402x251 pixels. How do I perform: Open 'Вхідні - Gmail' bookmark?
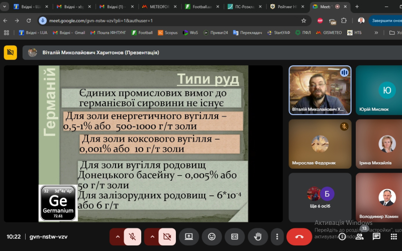(69, 33)
